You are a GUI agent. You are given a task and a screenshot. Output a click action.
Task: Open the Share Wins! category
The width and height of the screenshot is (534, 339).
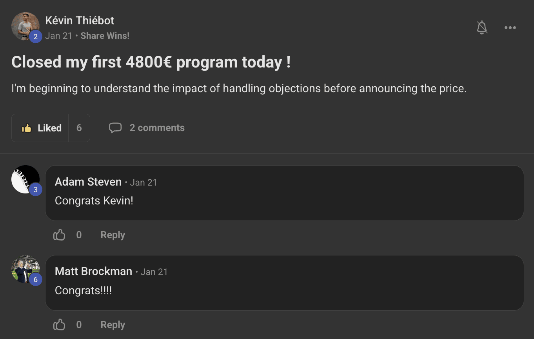[x=105, y=36]
